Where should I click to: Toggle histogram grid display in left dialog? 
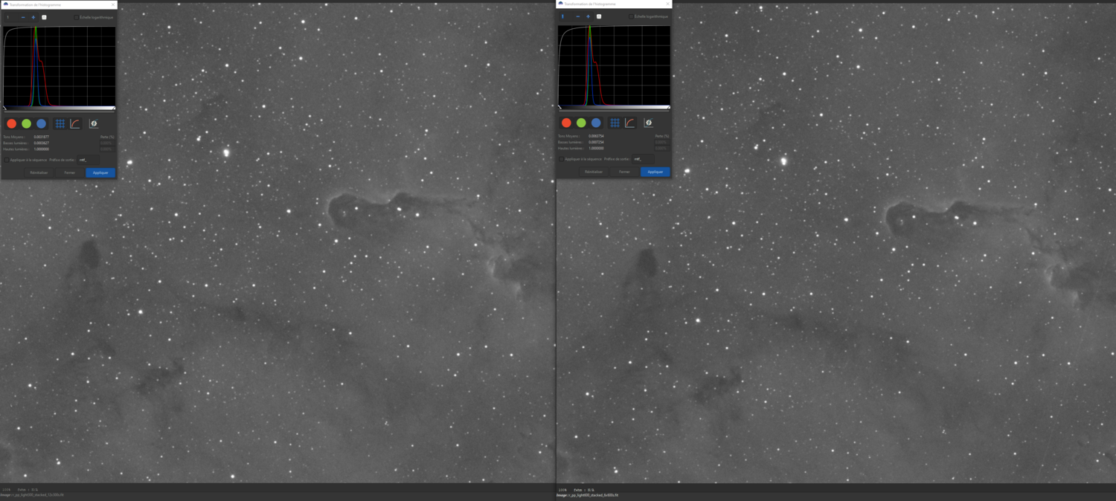(x=60, y=123)
